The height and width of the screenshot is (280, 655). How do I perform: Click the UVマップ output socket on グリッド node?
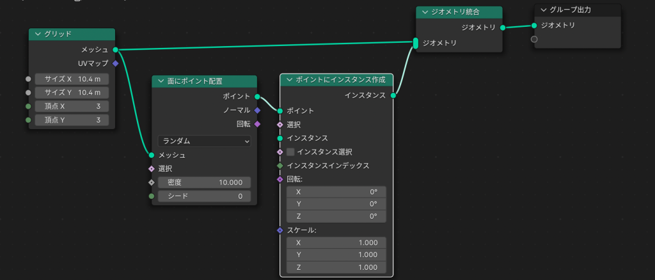tap(115, 63)
